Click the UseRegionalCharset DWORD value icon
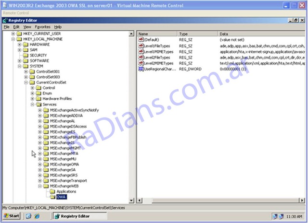Screen dimensions: 308x223 (x=141, y=69)
